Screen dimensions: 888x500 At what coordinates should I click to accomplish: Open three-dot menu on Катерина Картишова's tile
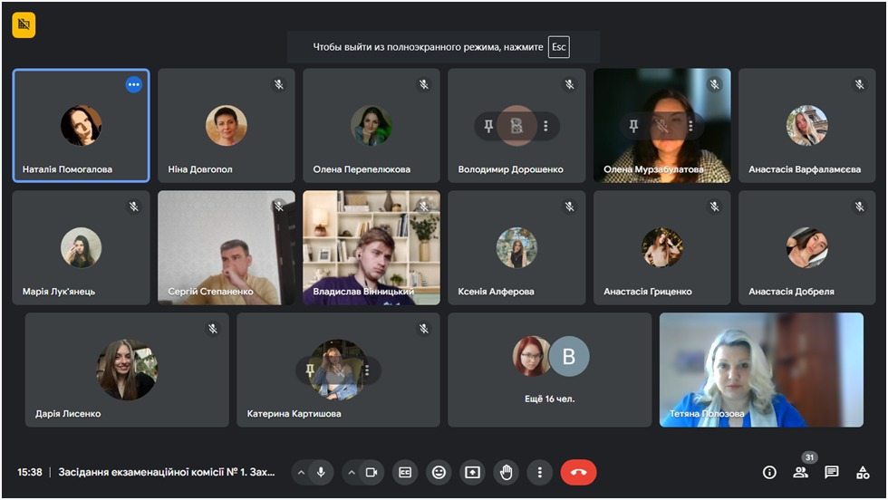click(367, 370)
